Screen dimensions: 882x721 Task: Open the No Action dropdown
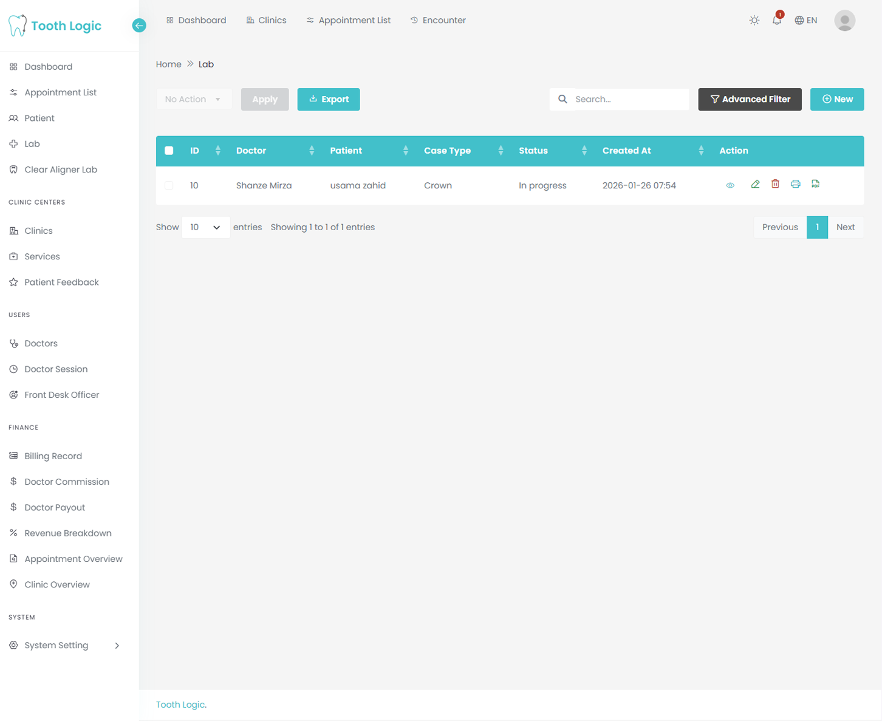coord(194,99)
